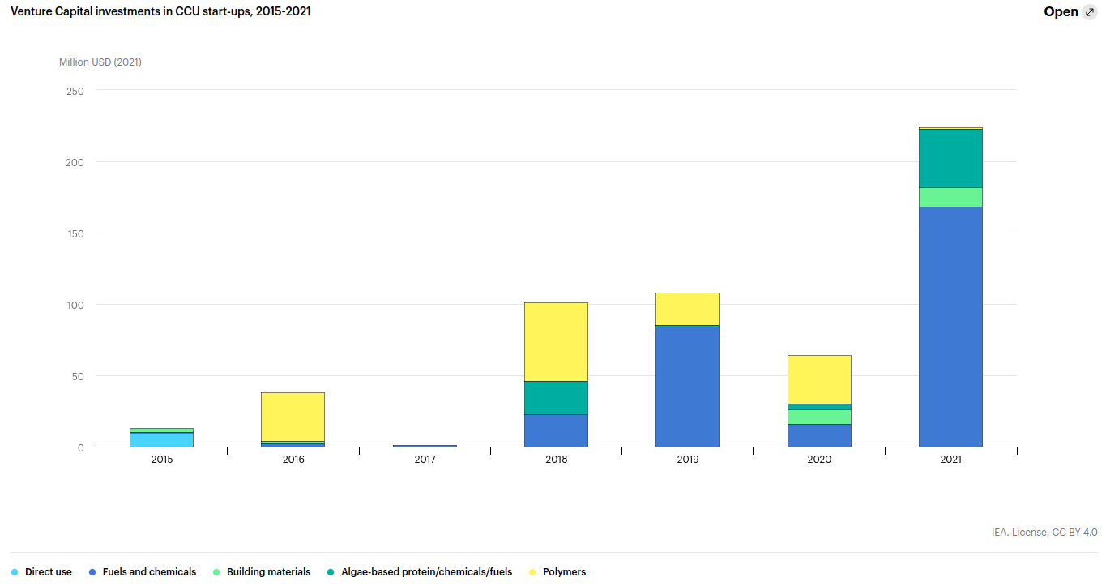The width and height of the screenshot is (1106, 586).
Task: Select the 2020 yellow Polymers segment
Action: coord(819,379)
